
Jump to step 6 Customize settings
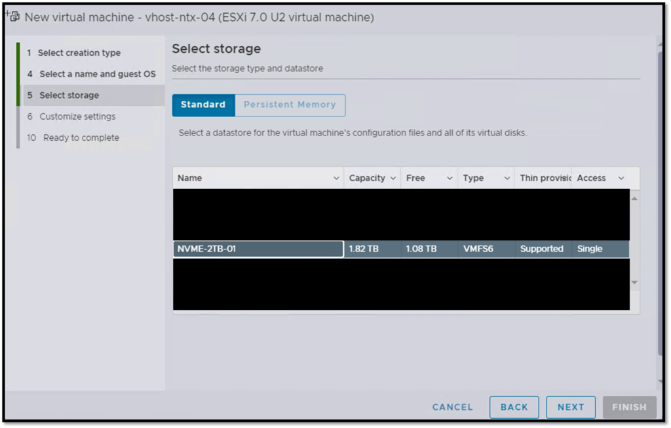(77, 116)
